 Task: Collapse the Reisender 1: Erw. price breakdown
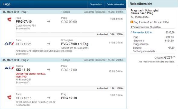(142, 32)
